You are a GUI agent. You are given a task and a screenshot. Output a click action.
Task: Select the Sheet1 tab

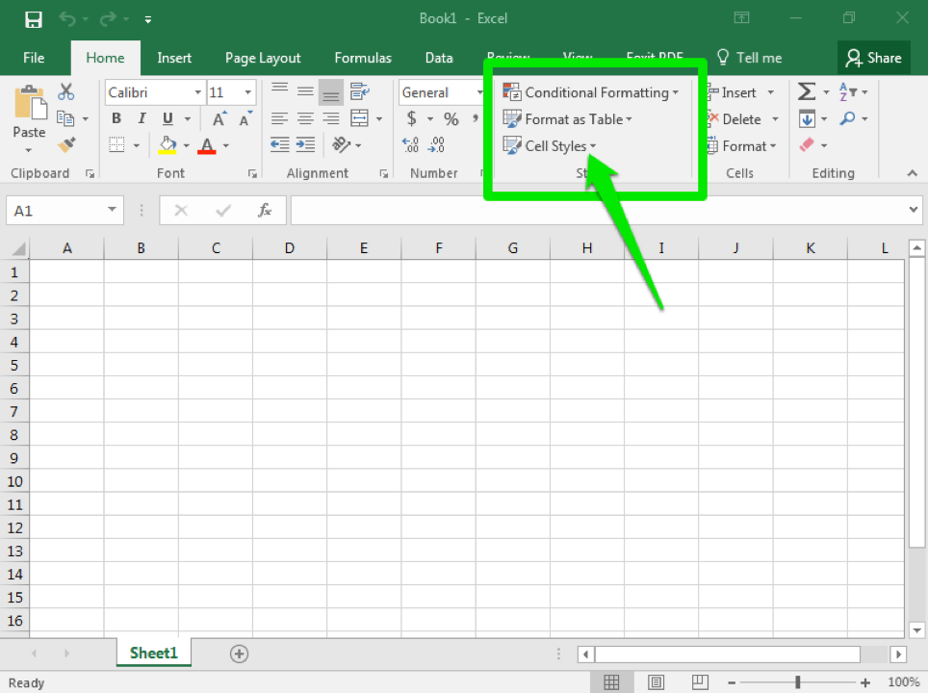154,653
